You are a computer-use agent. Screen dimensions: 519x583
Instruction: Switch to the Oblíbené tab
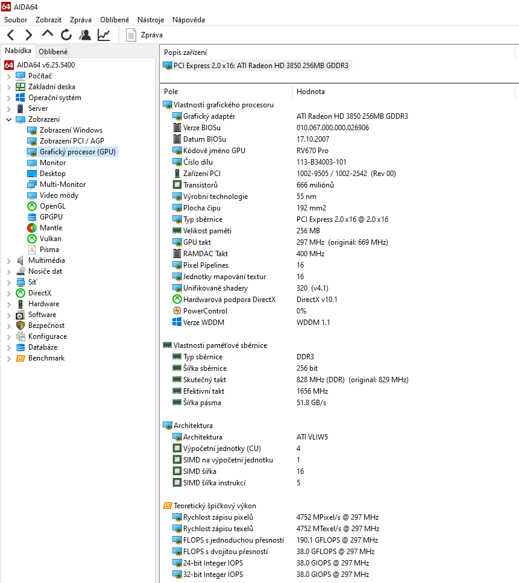(x=54, y=52)
